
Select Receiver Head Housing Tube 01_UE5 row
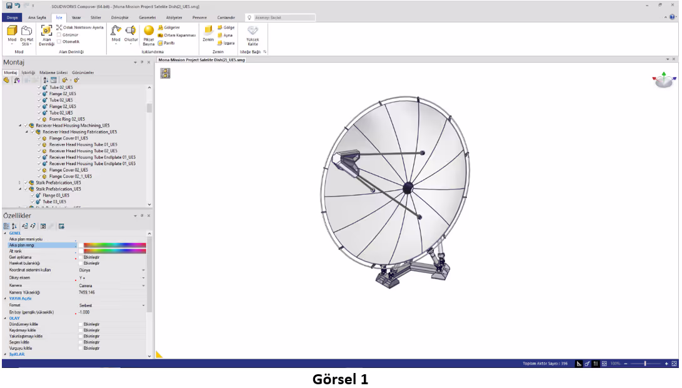coord(83,145)
